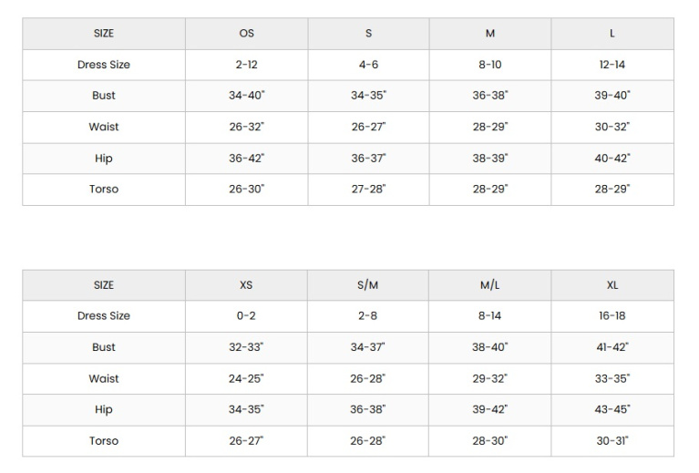Click the XL size header
This screenshot has height=473, width=699.
click(x=612, y=285)
